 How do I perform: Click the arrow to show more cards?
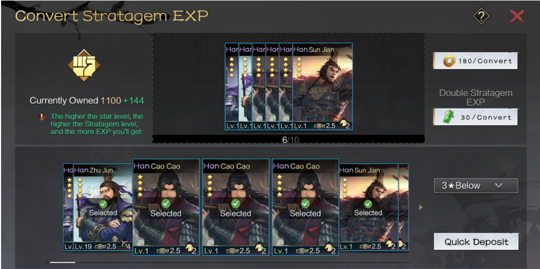pyautogui.click(x=421, y=207)
